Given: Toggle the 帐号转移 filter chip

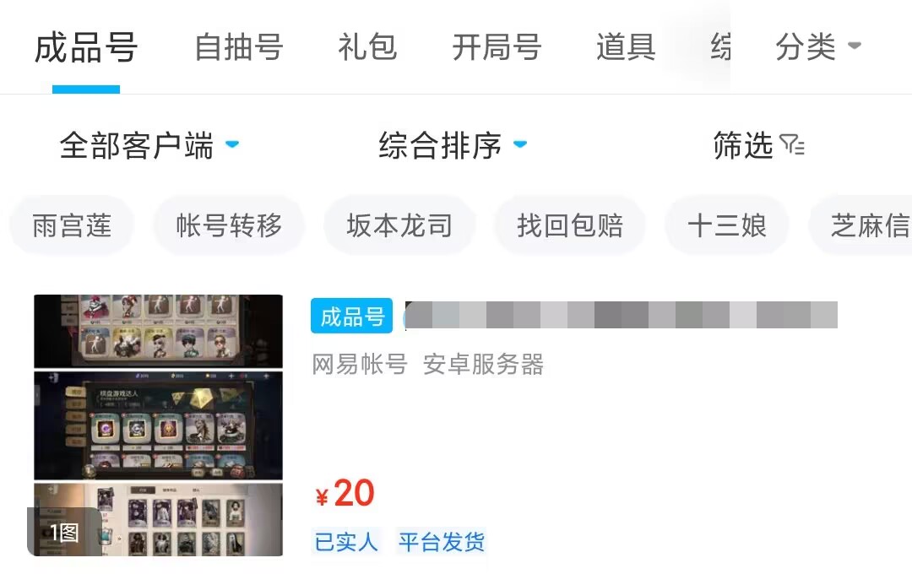Looking at the screenshot, I should click(229, 225).
